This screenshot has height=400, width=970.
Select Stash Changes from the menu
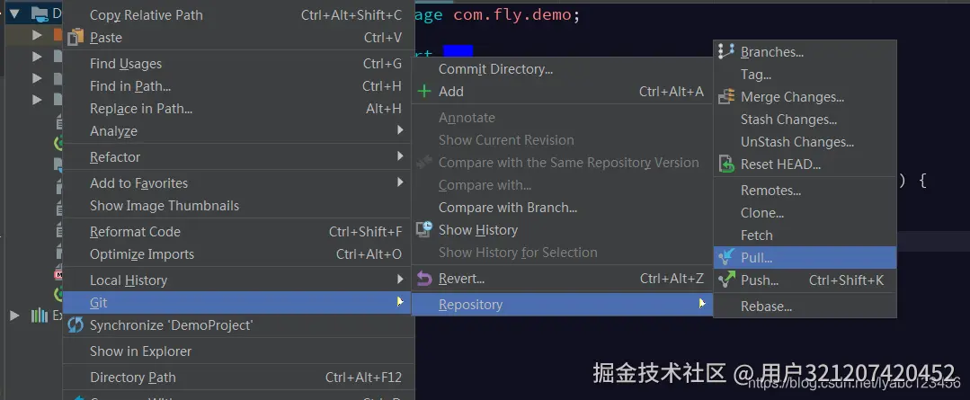coord(788,120)
